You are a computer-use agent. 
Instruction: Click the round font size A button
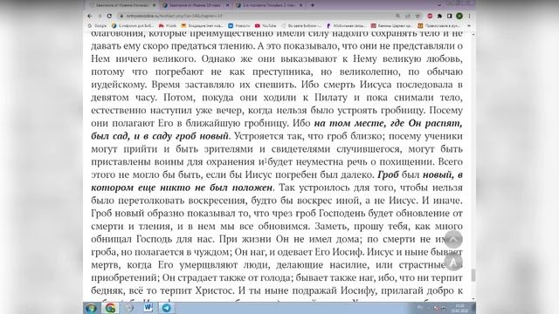pyautogui.click(x=453, y=263)
